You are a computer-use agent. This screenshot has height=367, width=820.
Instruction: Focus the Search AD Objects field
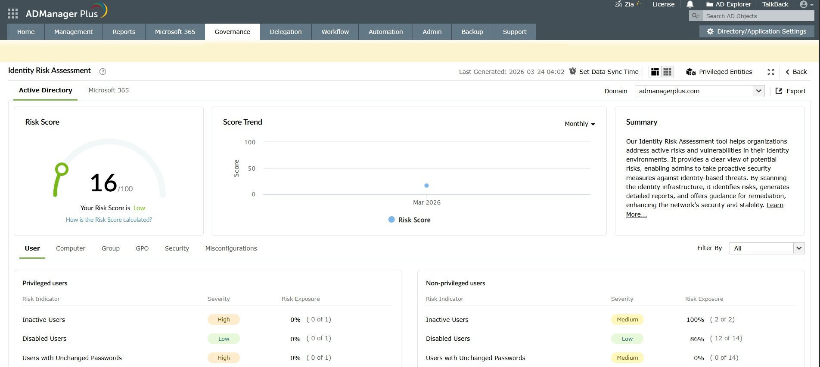tap(758, 16)
